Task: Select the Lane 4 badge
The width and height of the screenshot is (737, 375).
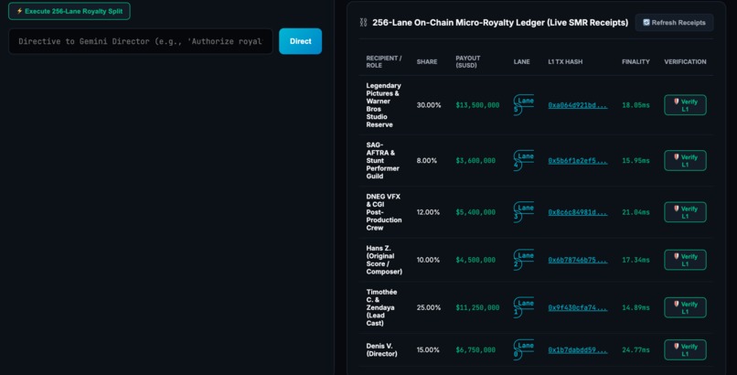Action: 523,161
